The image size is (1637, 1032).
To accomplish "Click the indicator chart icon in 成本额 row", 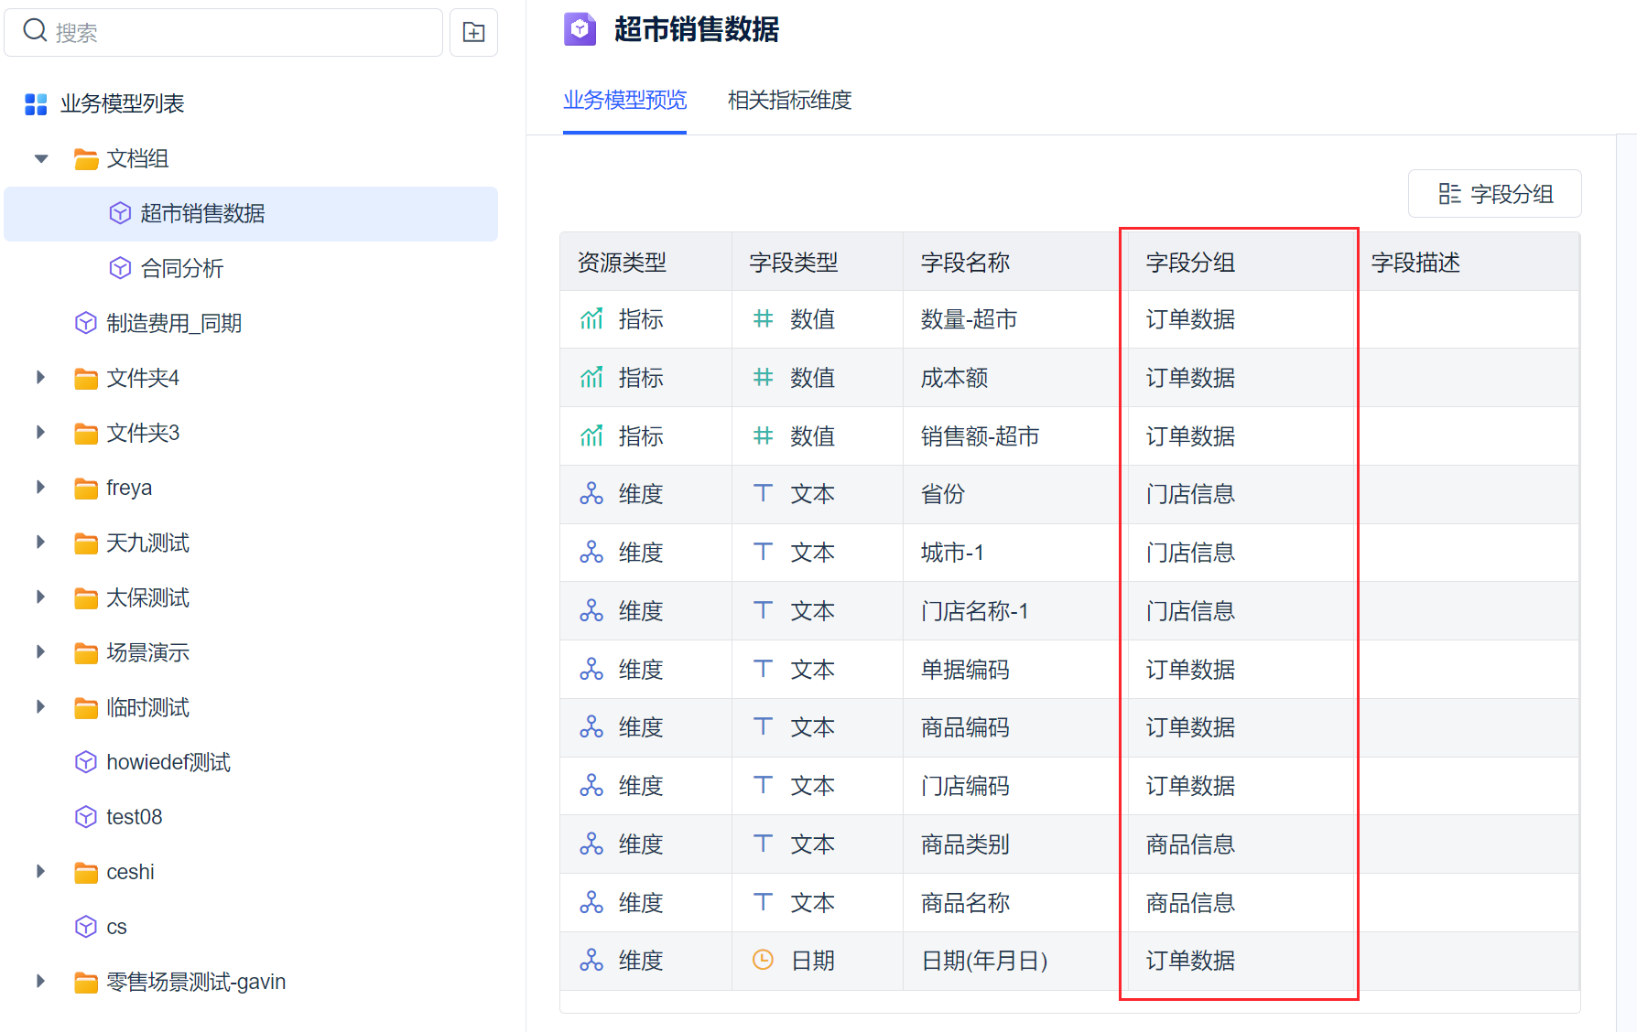I will (x=591, y=378).
